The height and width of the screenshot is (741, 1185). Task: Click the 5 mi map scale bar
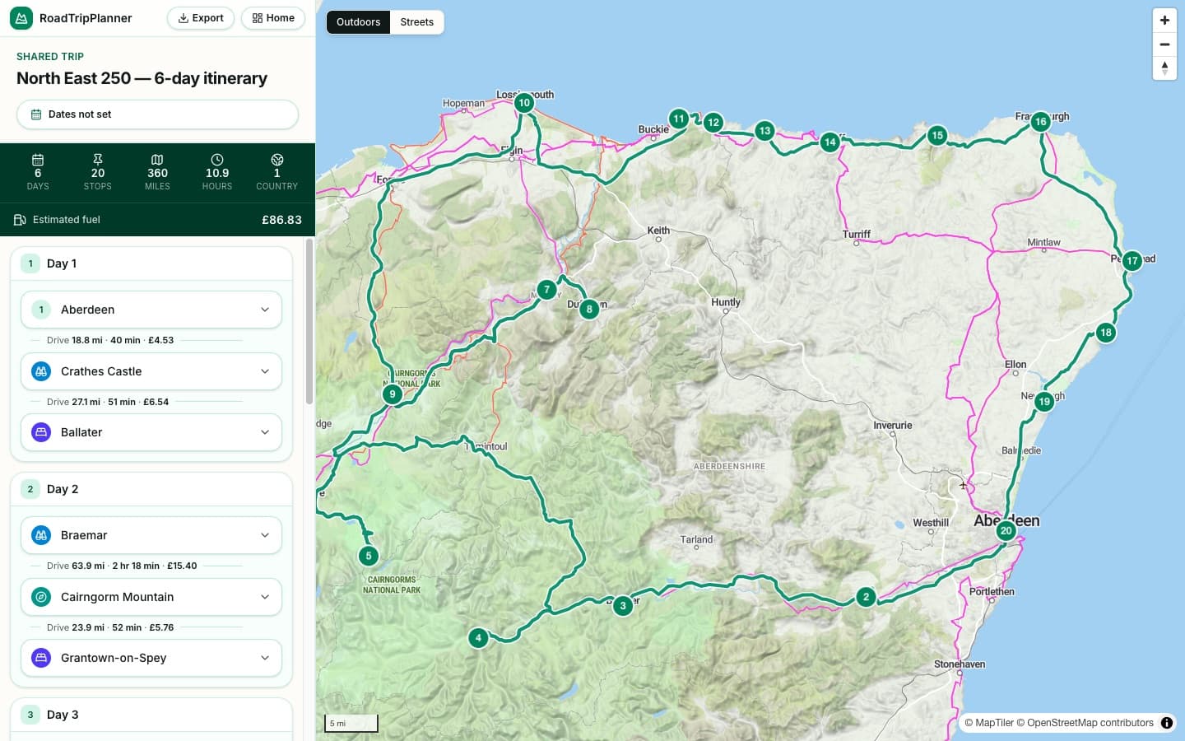pyautogui.click(x=351, y=723)
